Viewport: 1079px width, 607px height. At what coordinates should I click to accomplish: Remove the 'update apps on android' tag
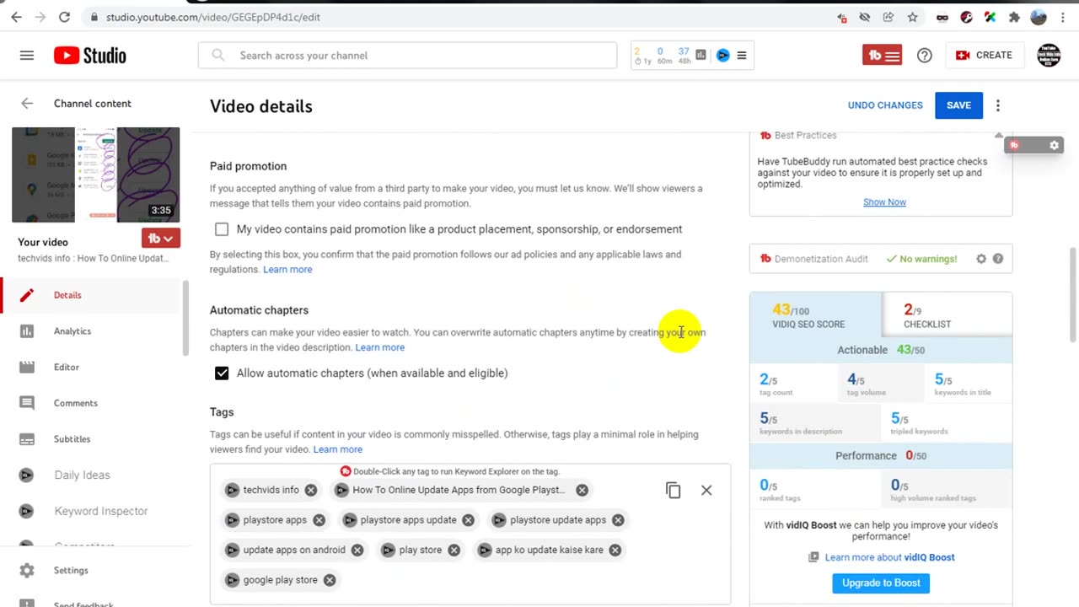(x=357, y=550)
